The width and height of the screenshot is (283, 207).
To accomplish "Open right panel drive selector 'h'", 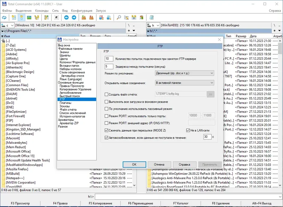I will [x=153, y=25].
